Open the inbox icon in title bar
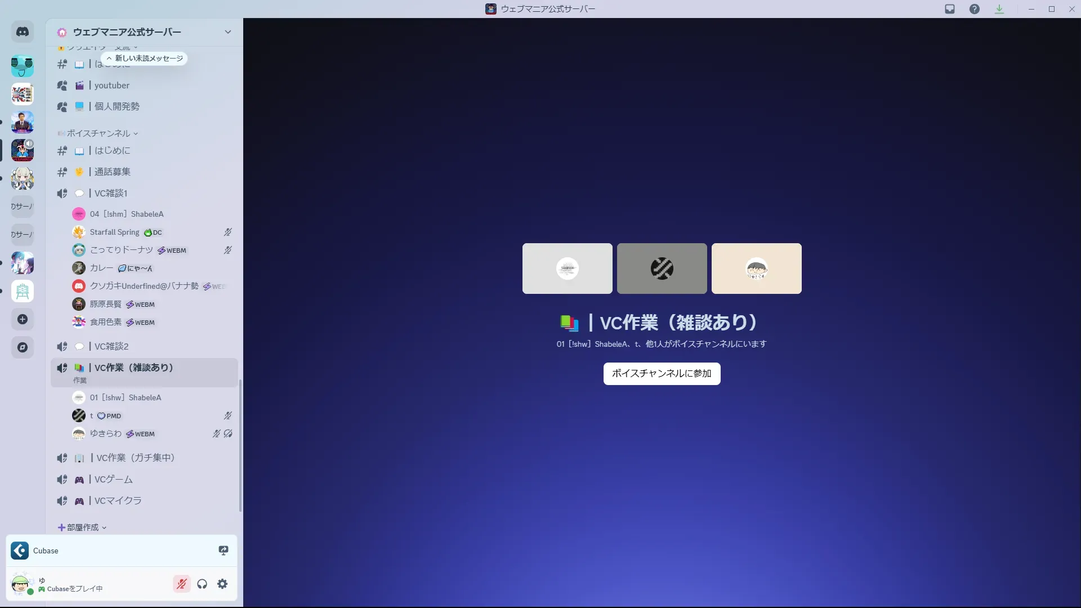 coord(950,9)
